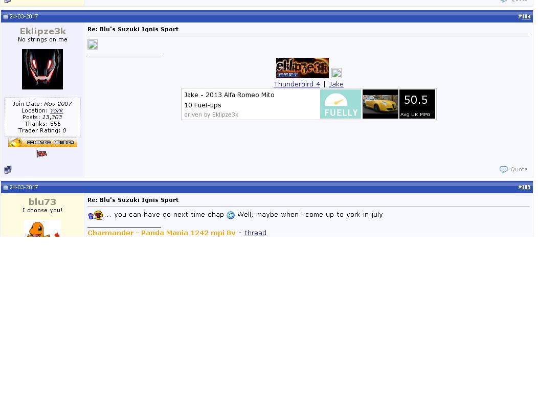Click the yellow Alfa Romeo Mito thumbnail
Screen dimensions: 538x409
(x=380, y=104)
